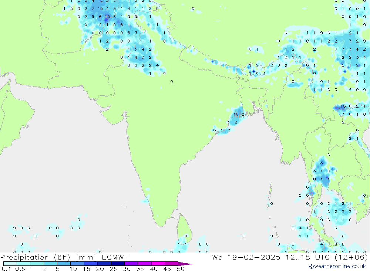370x271 pixels.
Task: Click the 0.1–0.5 mm palest cyan legend swatch
Action: [10, 264]
